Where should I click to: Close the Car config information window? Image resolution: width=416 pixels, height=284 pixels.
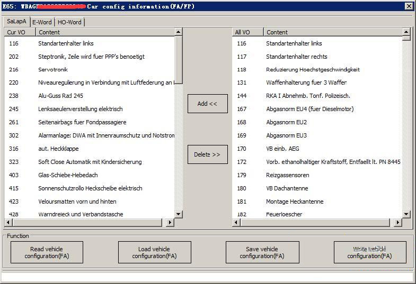click(x=409, y=6)
